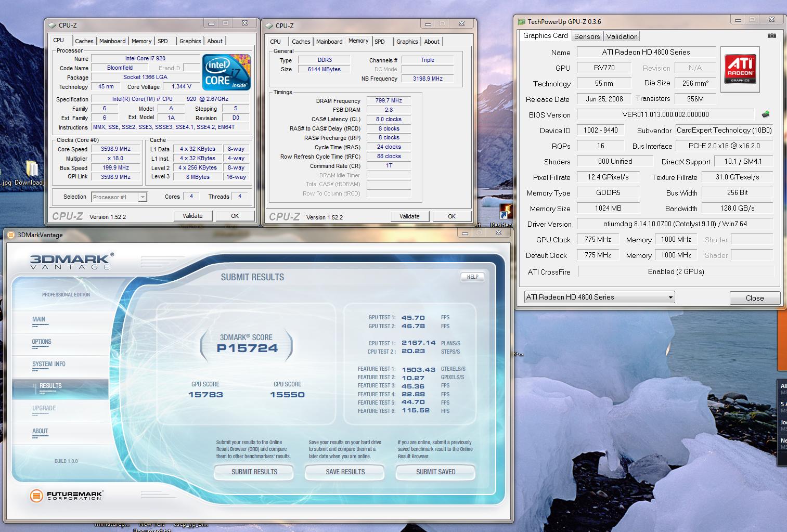Click the 3DMarkVantage title bar icon
This screenshot has width=787, height=532.
(11, 235)
